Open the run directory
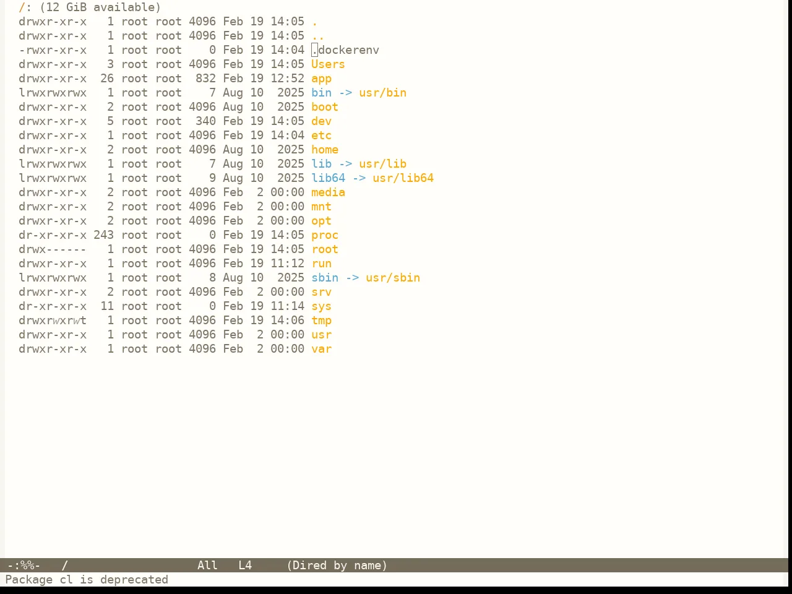792x594 pixels. 321,264
